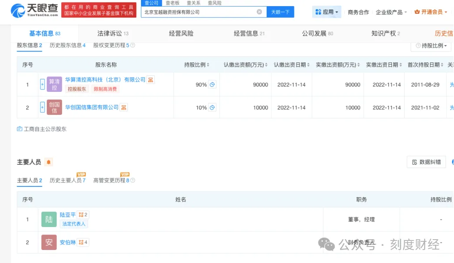Click the 法定代表人 tag
The height and width of the screenshot is (263, 454).
74,224
